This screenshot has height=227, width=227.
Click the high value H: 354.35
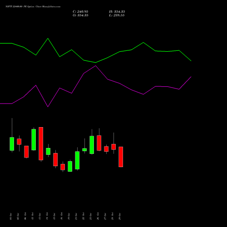pyautogui.click(x=117, y=12)
